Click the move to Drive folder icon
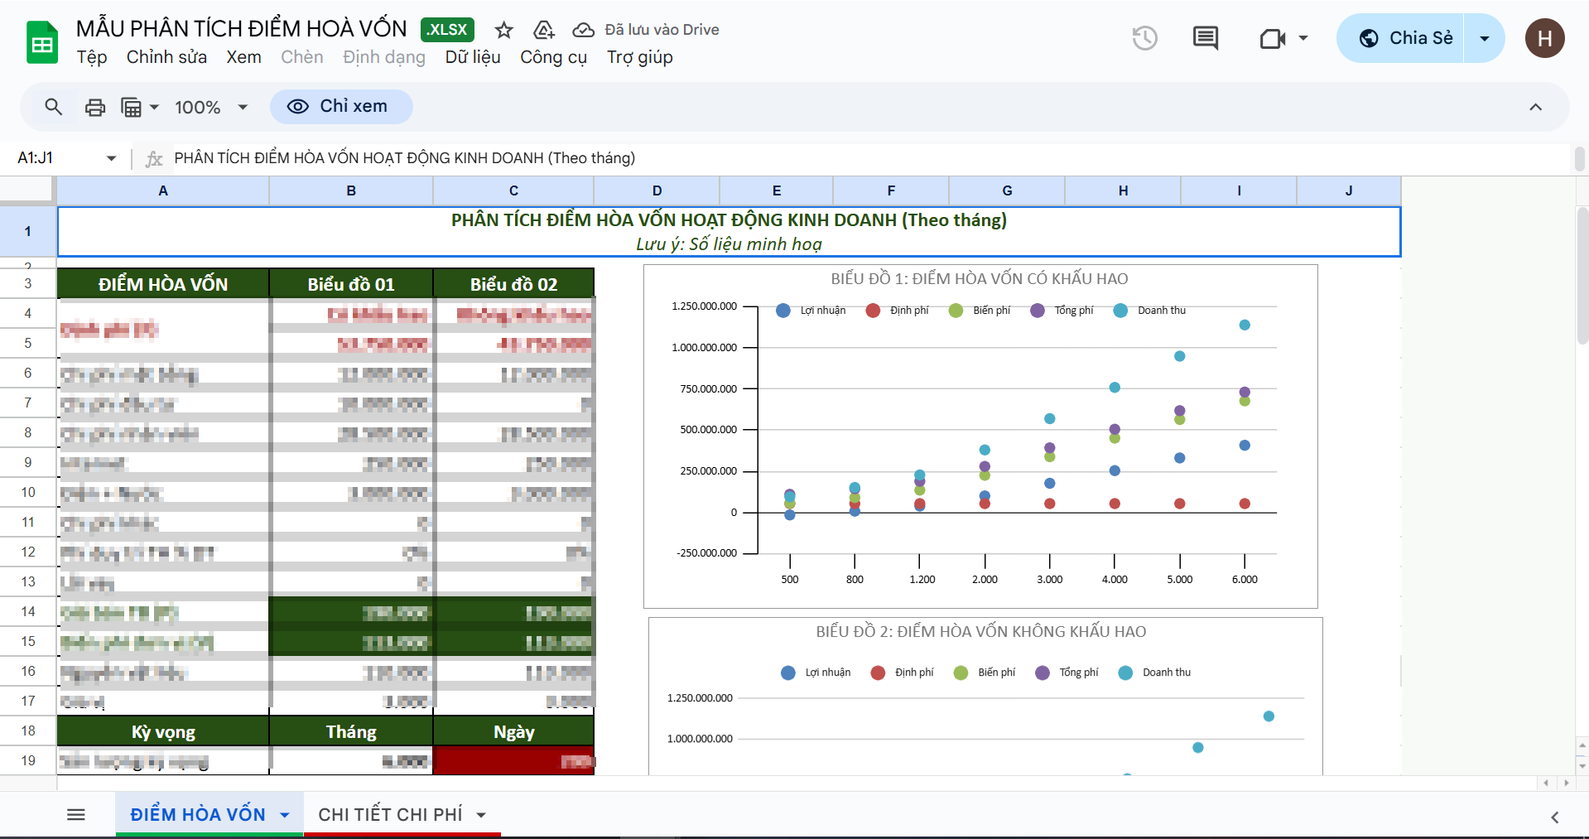Viewport: 1589px width, 839px height. pyautogui.click(x=543, y=31)
